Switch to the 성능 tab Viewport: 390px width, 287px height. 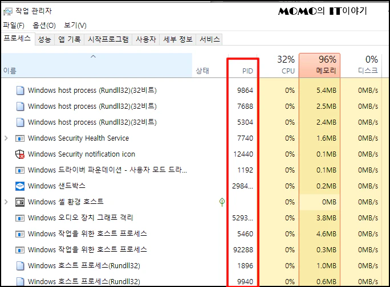(x=44, y=39)
